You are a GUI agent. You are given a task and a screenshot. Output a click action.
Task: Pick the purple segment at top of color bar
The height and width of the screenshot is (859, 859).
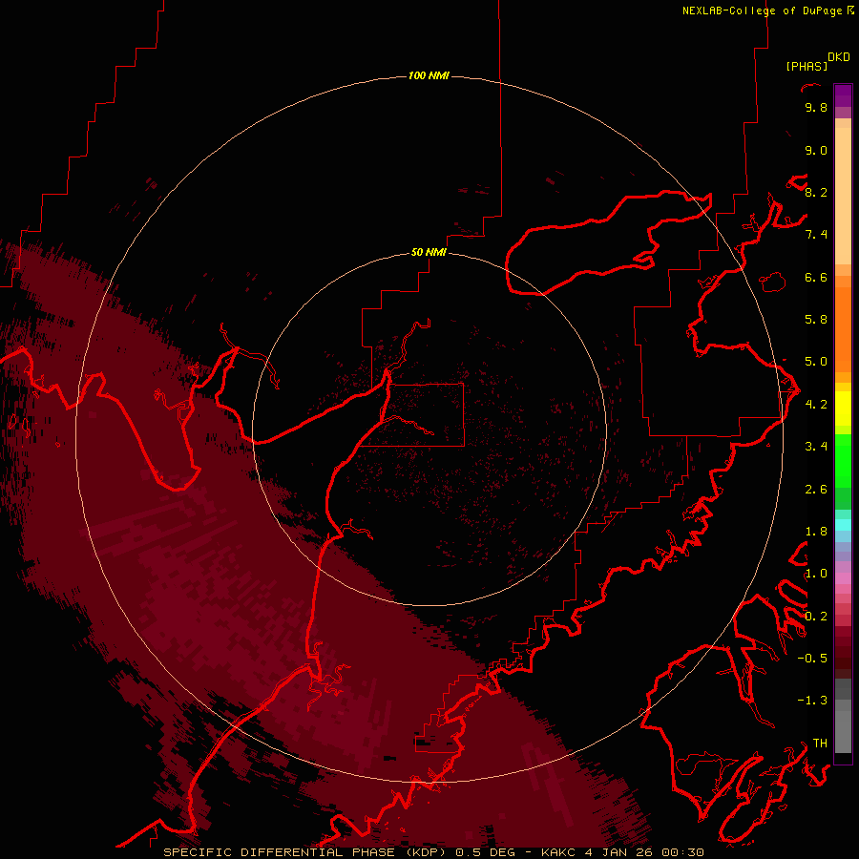tap(843, 95)
